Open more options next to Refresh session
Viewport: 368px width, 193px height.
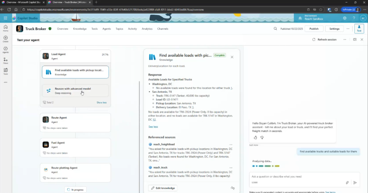(345, 40)
